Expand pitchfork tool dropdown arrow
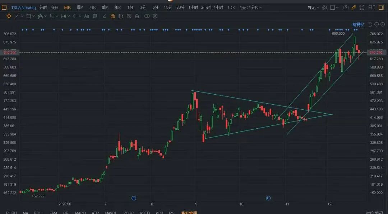 click(45, 16)
